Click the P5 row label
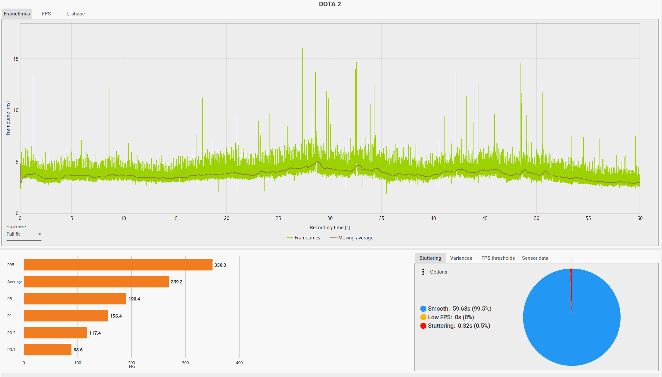Image resolution: width=662 pixels, height=377 pixels. point(10,299)
